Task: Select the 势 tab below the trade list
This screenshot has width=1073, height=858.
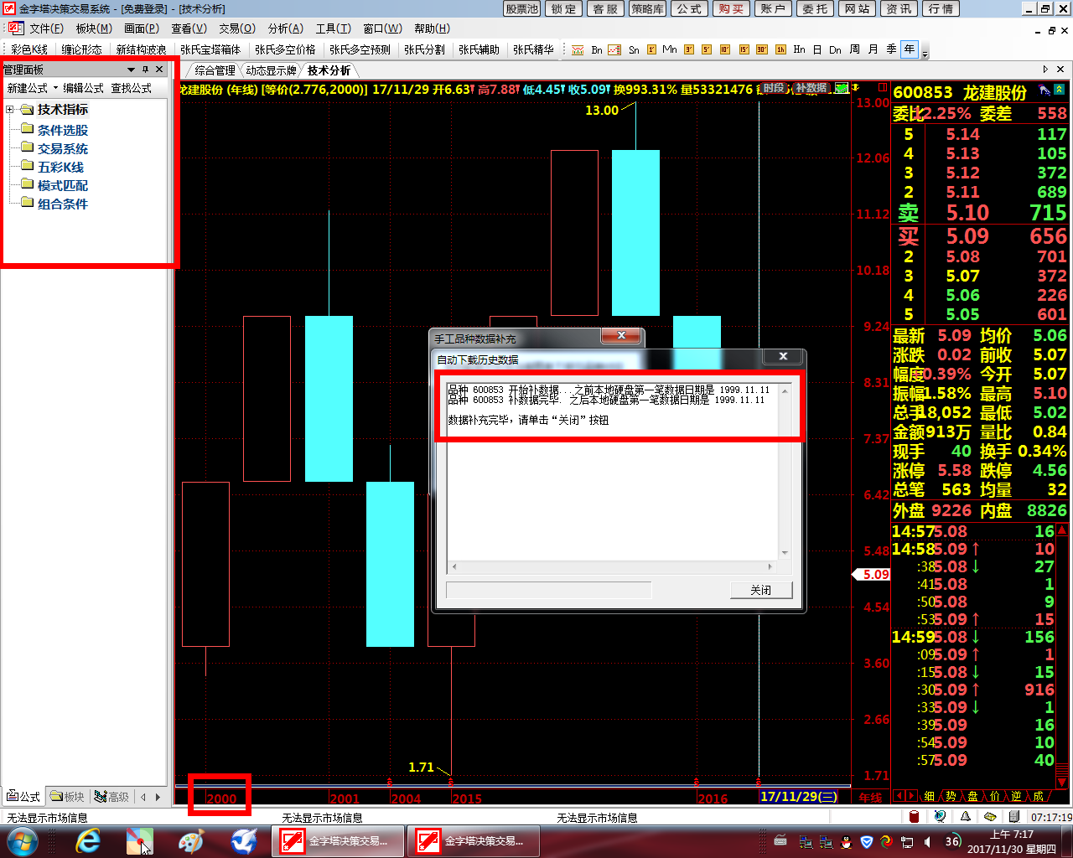Action: tap(951, 796)
